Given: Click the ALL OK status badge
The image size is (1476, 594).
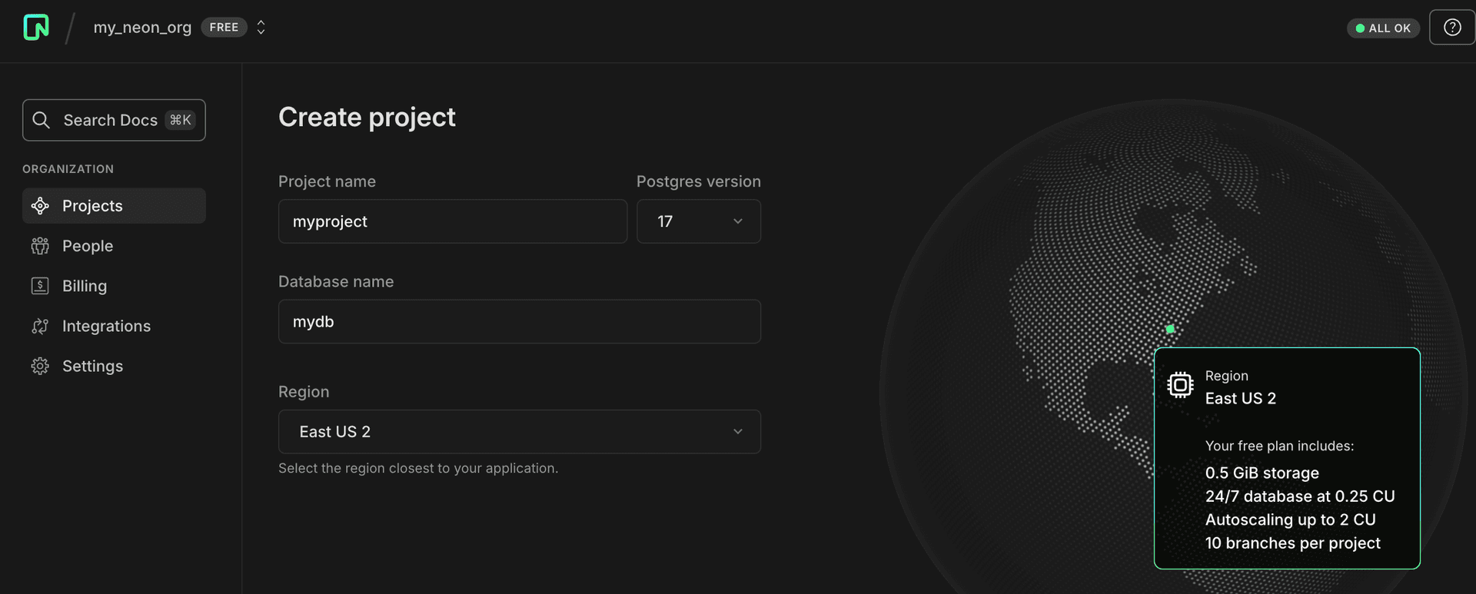Looking at the screenshot, I should (1383, 28).
